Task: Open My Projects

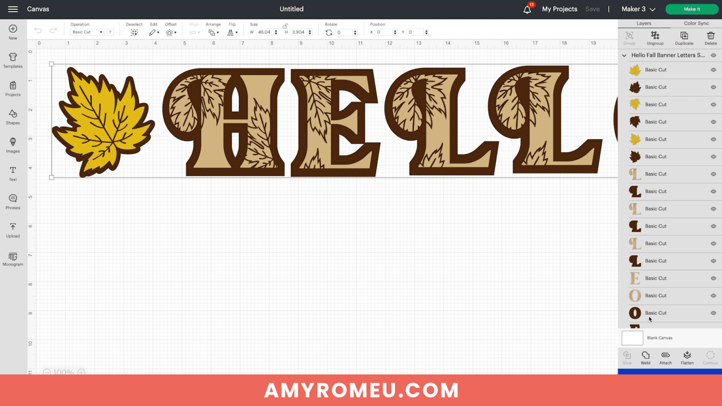Action: click(559, 9)
